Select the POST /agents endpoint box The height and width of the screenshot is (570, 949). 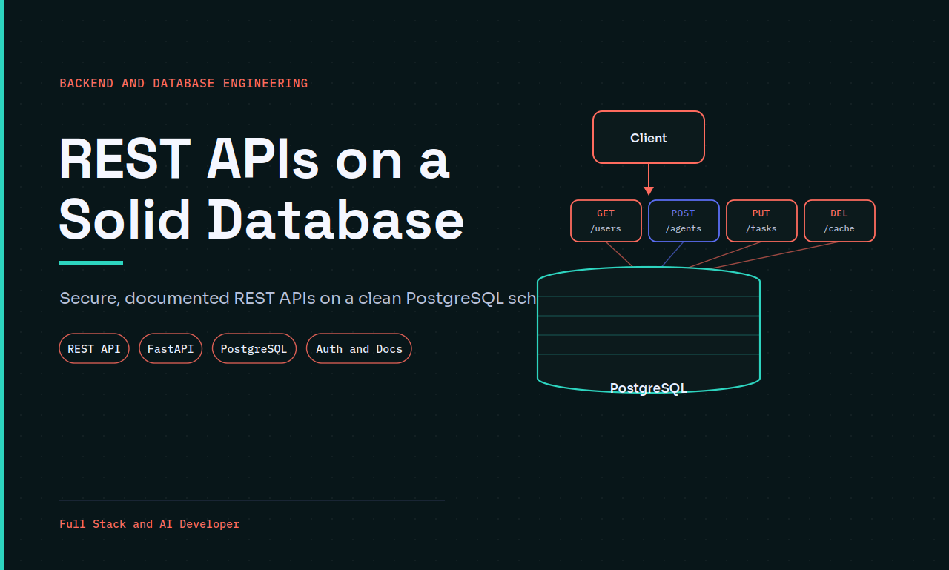[684, 221]
